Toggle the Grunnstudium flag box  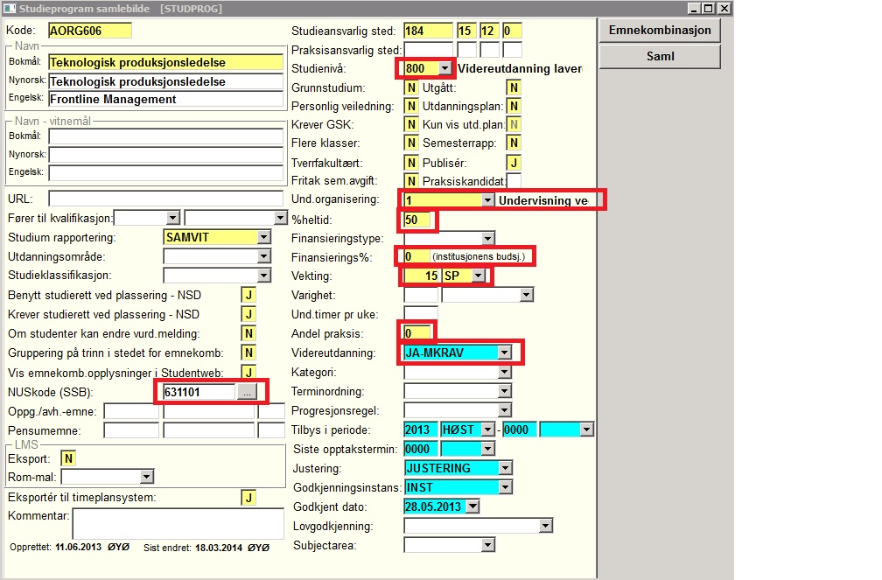410,87
